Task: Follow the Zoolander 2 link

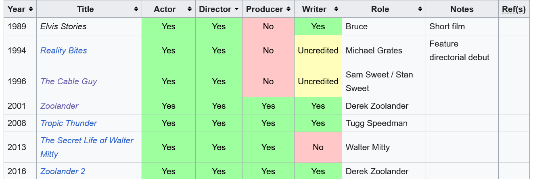Action: tap(63, 171)
